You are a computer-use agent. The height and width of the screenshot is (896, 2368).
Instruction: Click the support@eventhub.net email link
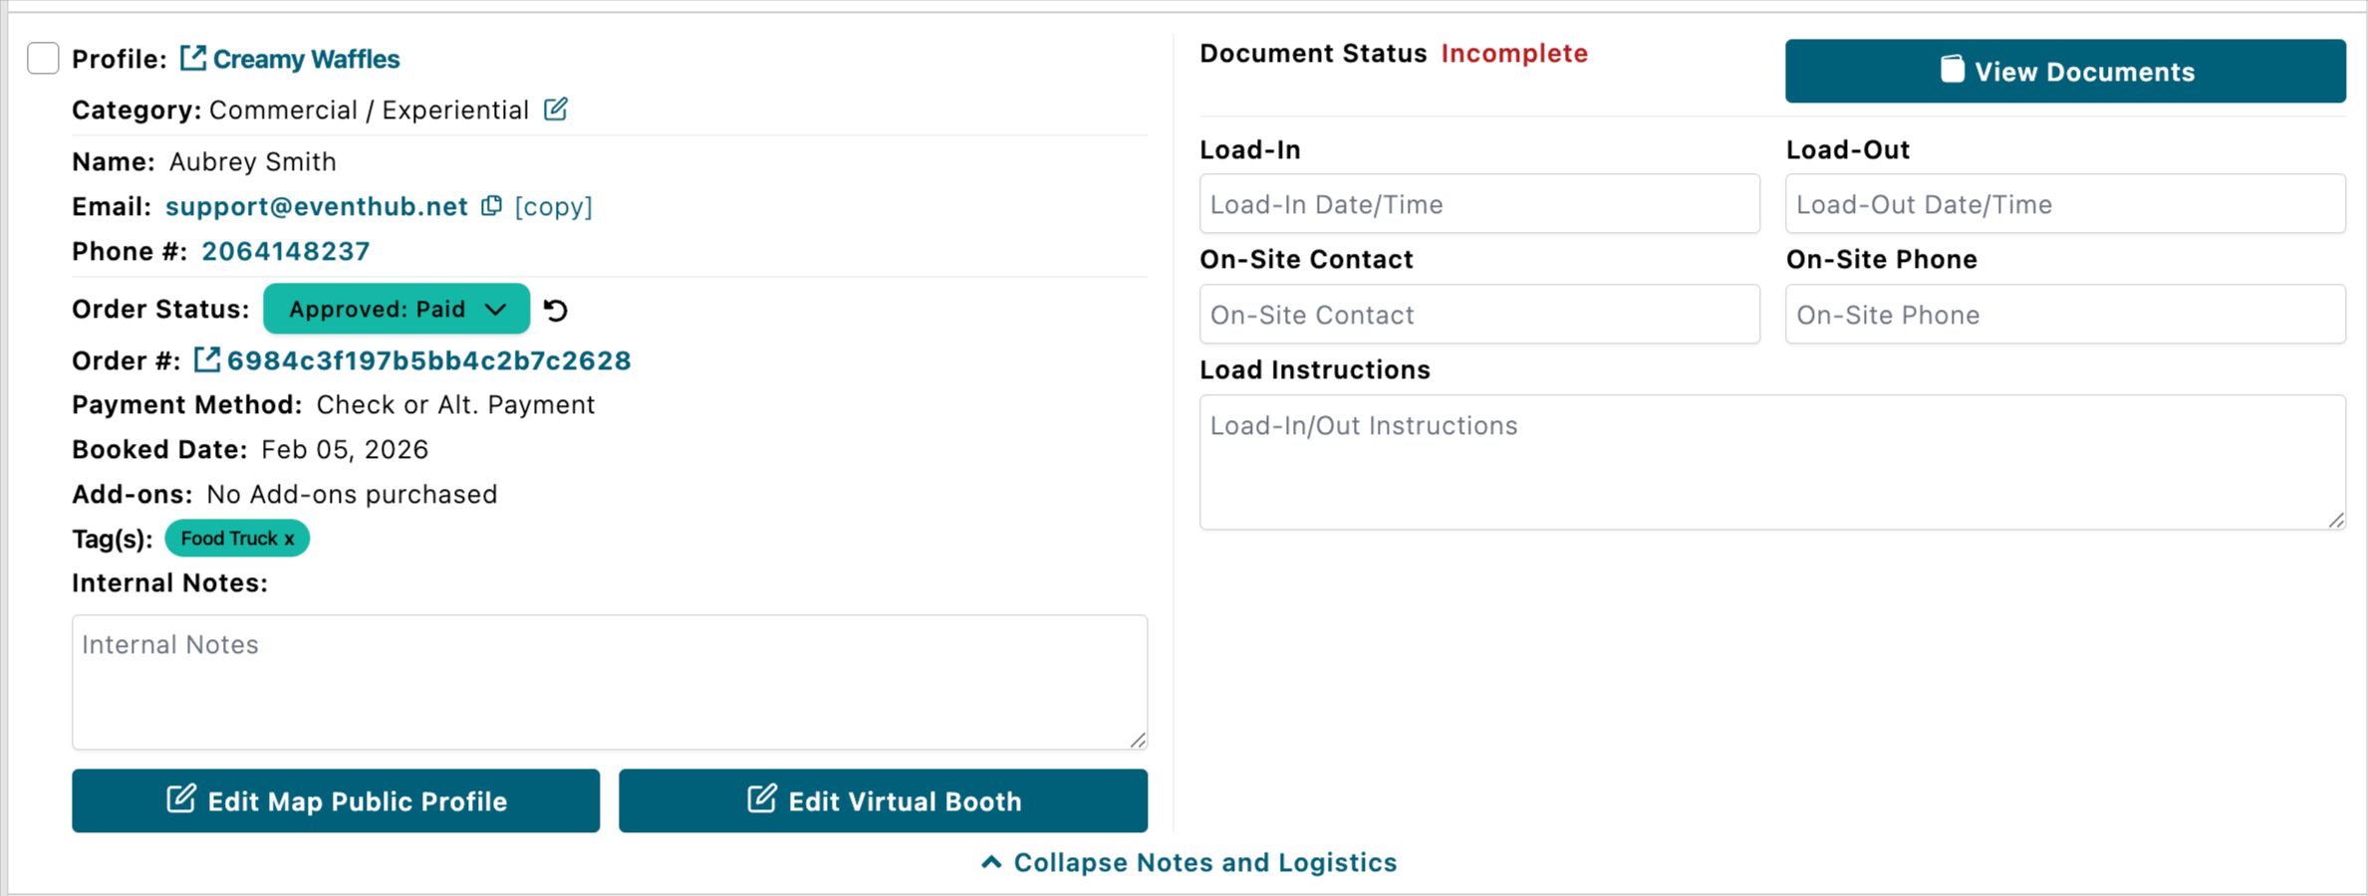point(317,206)
